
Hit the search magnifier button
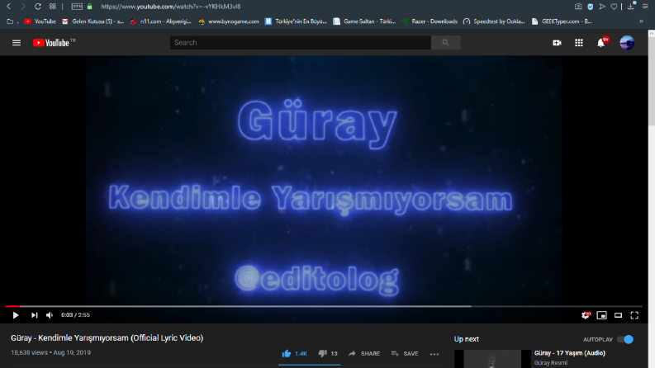coord(446,43)
